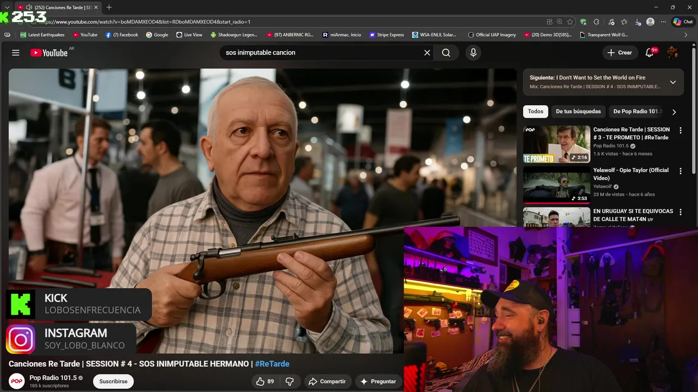Open the Live View bookmark
Image resolution: width=698 pixels, height=392 pixels.
click(x=189, y=35)
